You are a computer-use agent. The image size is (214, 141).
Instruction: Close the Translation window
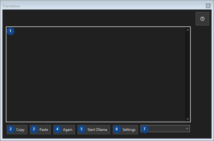208,6
